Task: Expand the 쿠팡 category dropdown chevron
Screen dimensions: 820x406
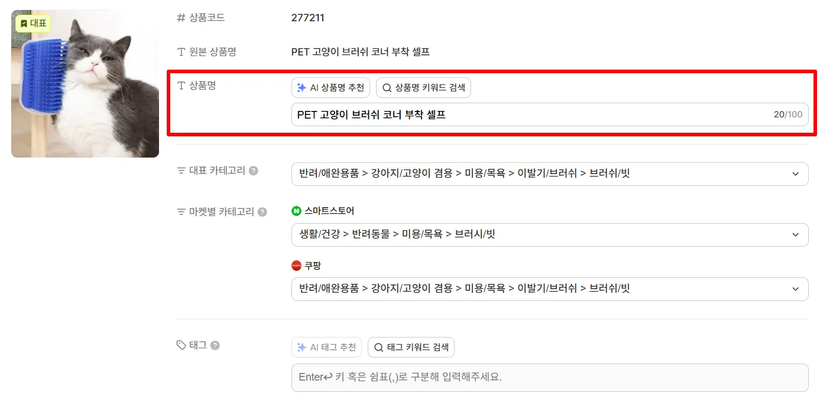Action: point(795,289)
